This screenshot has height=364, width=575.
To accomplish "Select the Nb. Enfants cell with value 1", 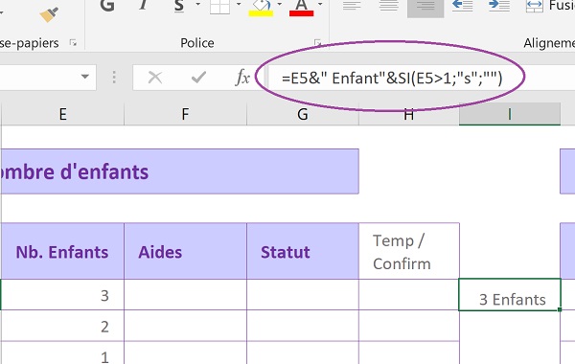I will click(x=62, y=353).
